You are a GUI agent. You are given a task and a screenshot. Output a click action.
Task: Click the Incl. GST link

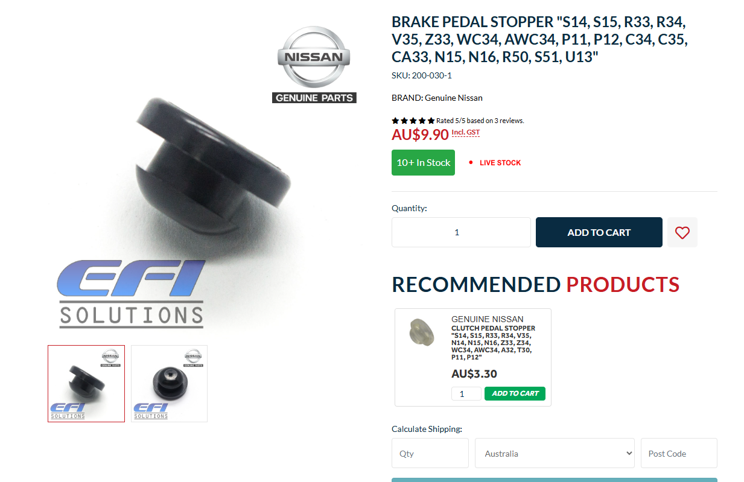tap(466, 133)
